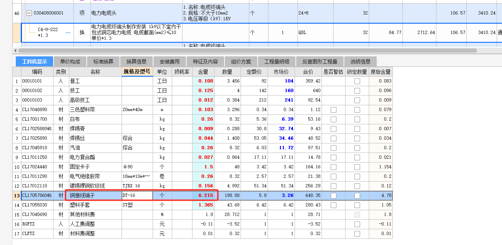502x245 pixels.
Task: Select the 0.108 含量 value for 普工
Action: point(203,81)
